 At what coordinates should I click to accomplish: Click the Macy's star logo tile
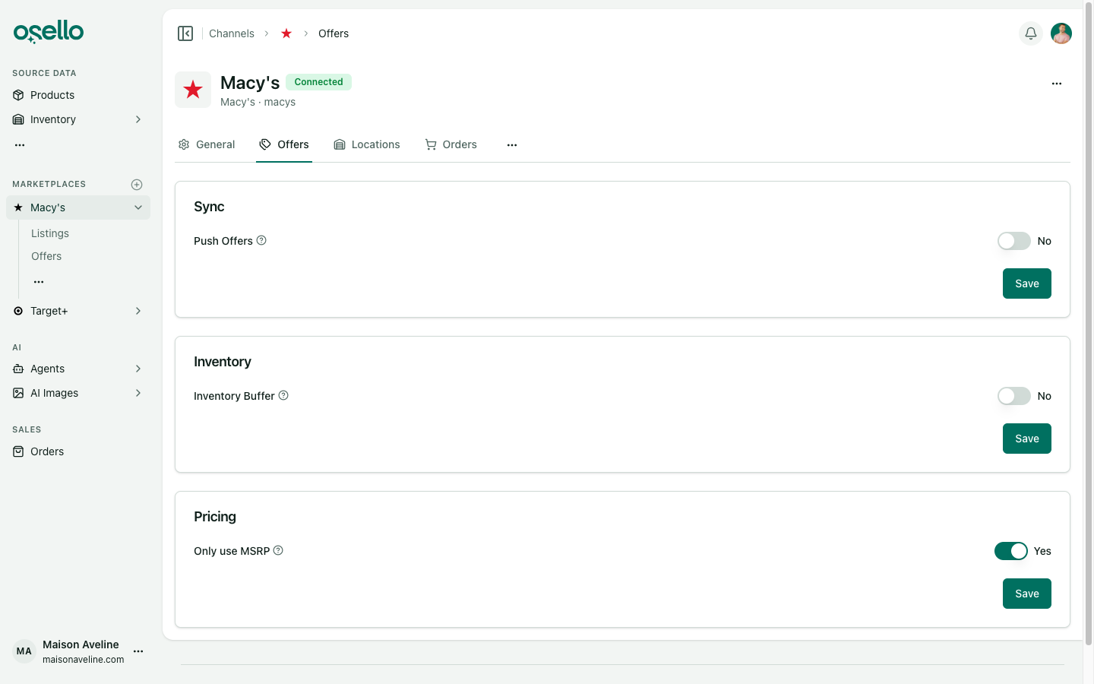[193, 90]
